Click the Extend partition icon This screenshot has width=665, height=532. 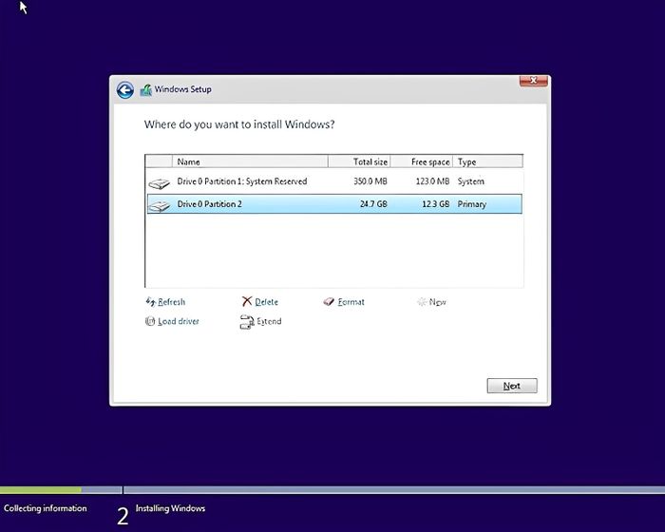pyautogui.click(x=247, y=322)
